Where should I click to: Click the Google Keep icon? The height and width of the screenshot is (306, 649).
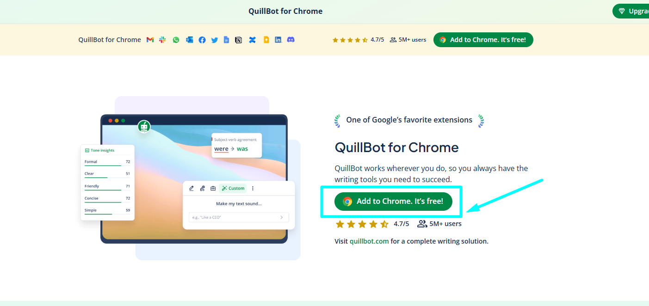pyautogui.click(x=266, y=40)
